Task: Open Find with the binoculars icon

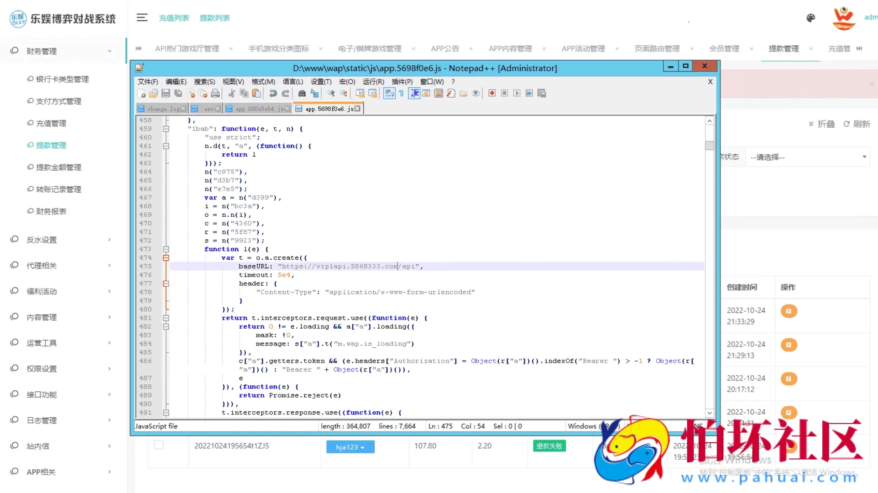Action: (x=302, y=93)
